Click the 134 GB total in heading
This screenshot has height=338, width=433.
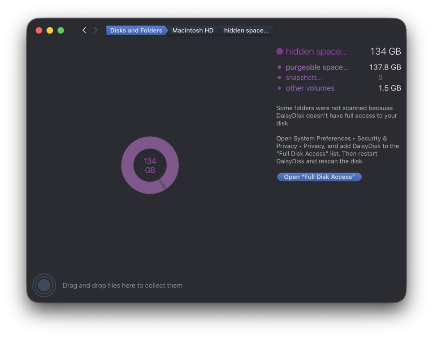pyautogui.click(x=385, y=52)
